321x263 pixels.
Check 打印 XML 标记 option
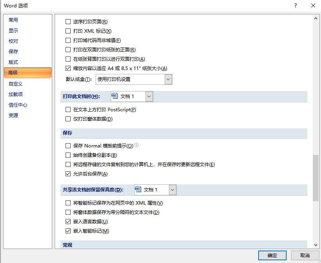tap(68, 31)
